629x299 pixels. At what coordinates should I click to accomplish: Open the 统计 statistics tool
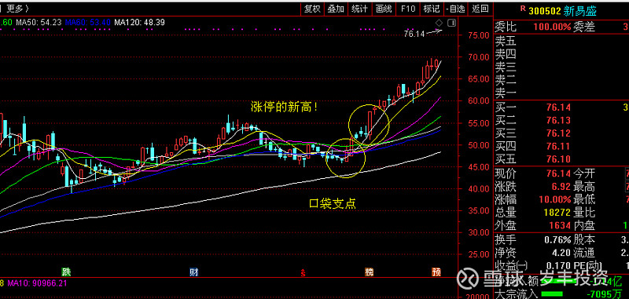tap(360, 9)
